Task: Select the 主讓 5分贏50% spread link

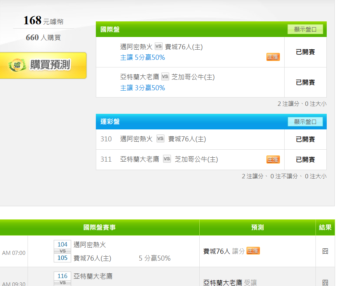Action: 143,58
